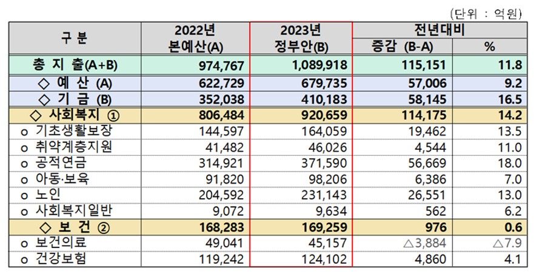Click the value 231,143
Viewport: 539px width, 277px height.
pos(324,195)
